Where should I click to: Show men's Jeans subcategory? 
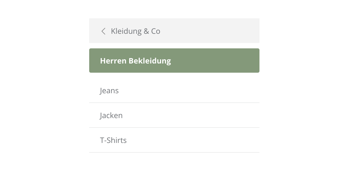(x=109, y=91)
